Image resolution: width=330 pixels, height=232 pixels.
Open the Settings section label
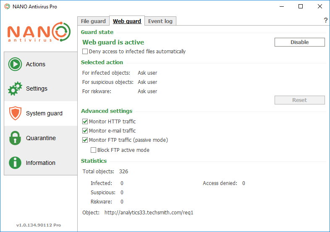pyautogui.click(x=37, y=89)
